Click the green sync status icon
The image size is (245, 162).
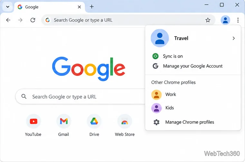[x=155, y=56]
